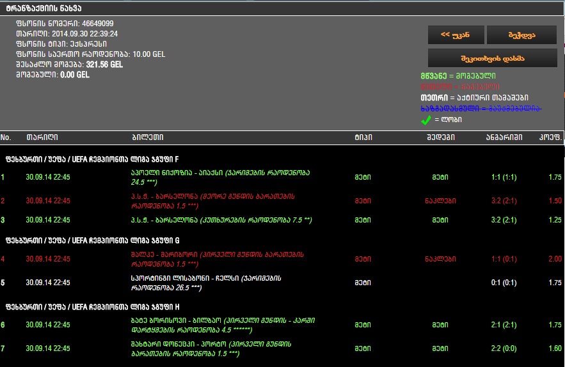Click the 2:2 (0:0) score in row 7

click(503, 348)
